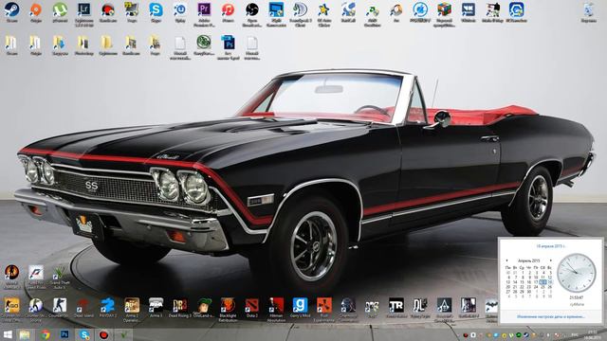
Task: Launch Dead Rising 3 shortcut
Action: point(179,308)
